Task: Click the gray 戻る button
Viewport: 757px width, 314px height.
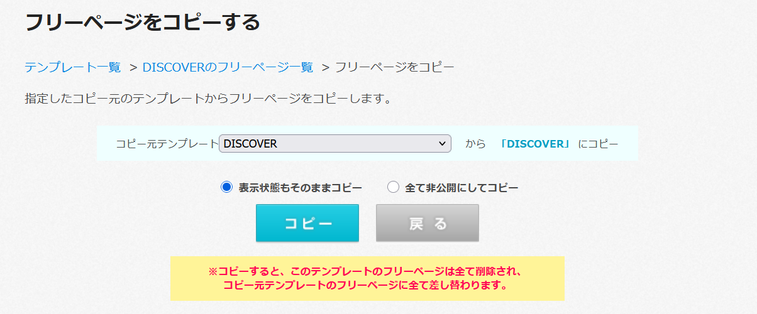Action: point(428,223)
